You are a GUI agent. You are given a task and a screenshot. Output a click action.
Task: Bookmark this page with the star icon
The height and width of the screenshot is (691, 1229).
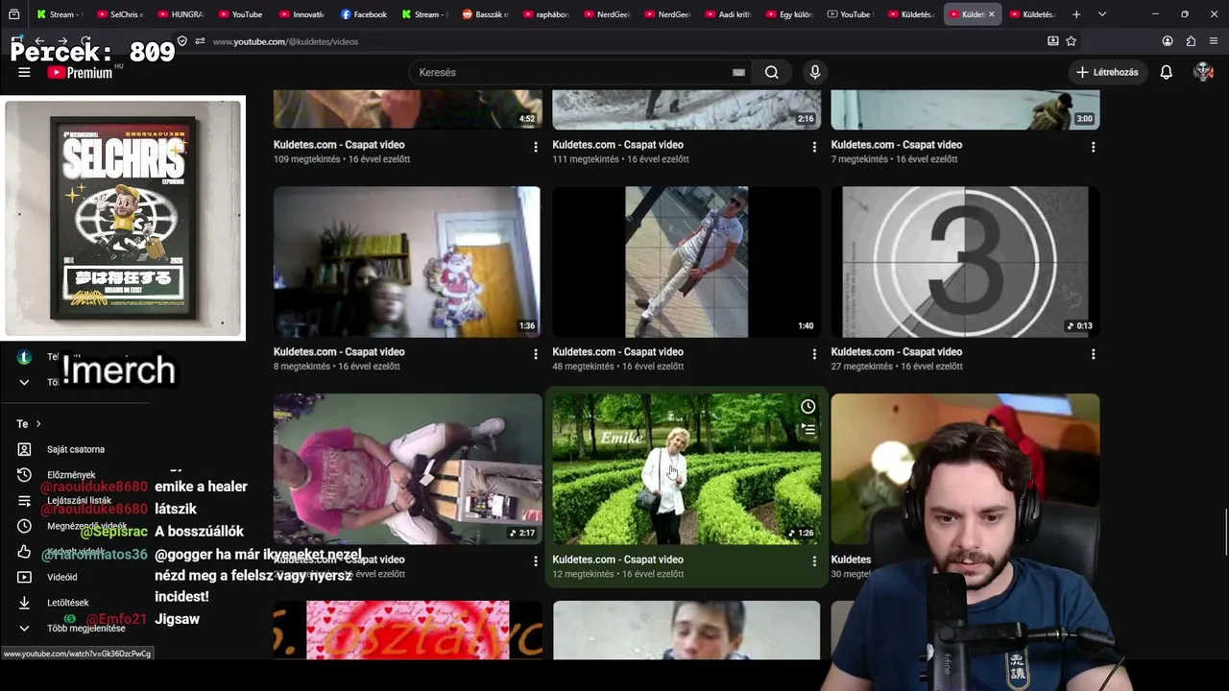point(1072,41)
